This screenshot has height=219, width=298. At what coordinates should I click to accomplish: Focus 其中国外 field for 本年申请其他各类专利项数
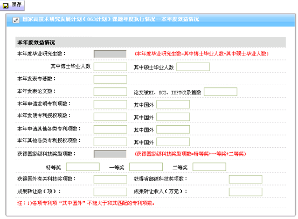coord(173,129)
